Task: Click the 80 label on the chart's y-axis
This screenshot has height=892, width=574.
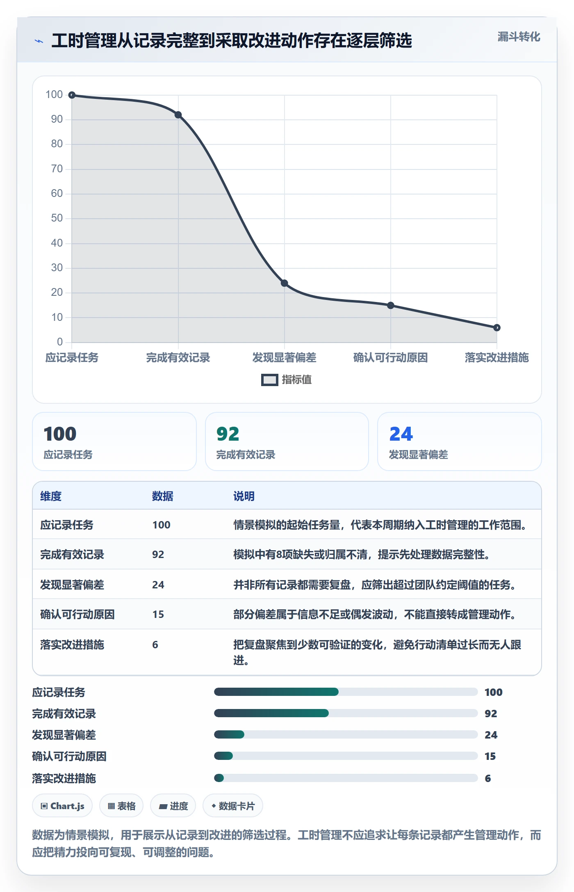Action: tap(57, 144)
